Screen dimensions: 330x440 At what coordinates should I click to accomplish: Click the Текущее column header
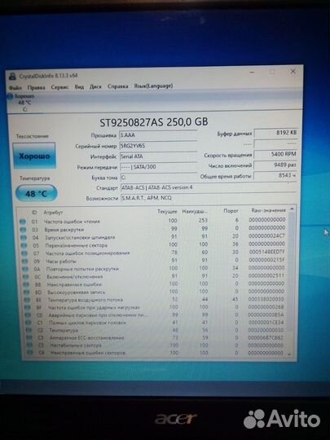(167, 212)
